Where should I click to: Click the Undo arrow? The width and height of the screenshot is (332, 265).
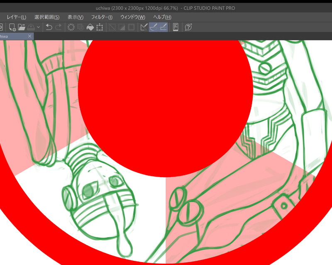click(x=49, y=27)
